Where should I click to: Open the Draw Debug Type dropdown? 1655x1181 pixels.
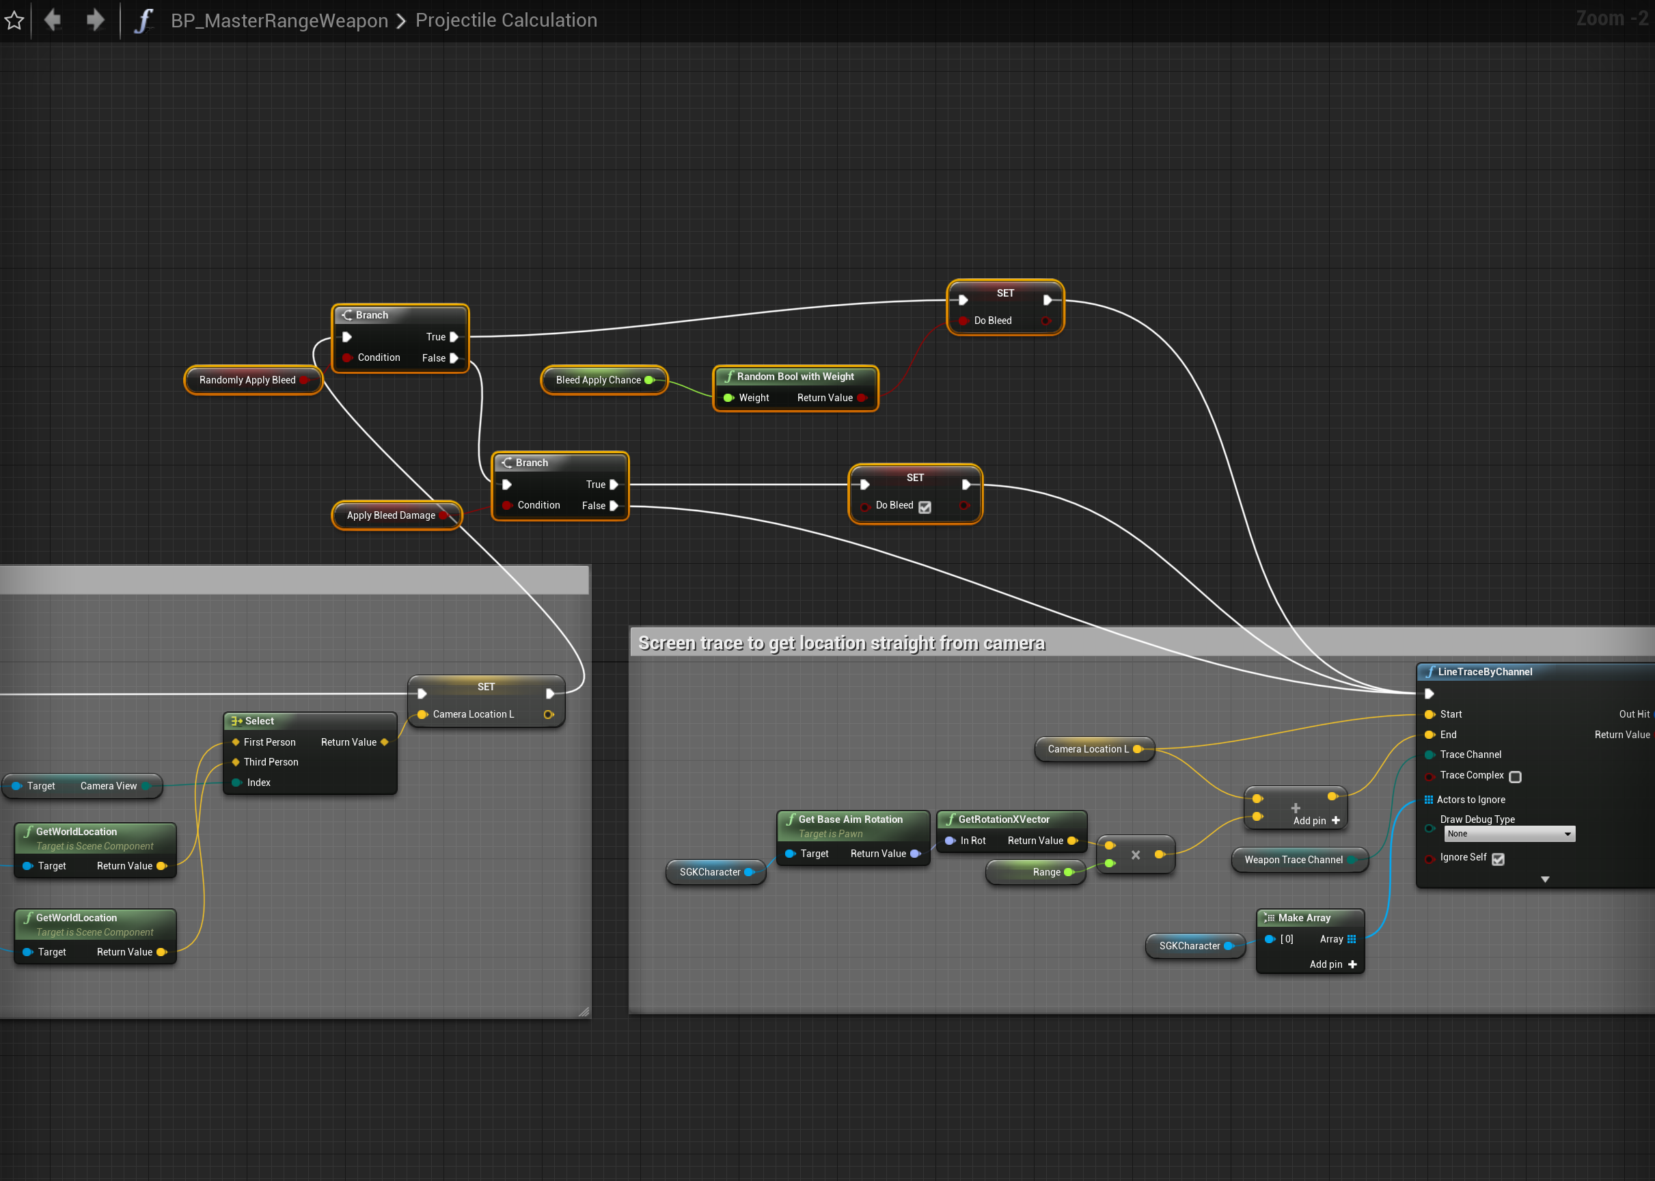[1509, 834]
